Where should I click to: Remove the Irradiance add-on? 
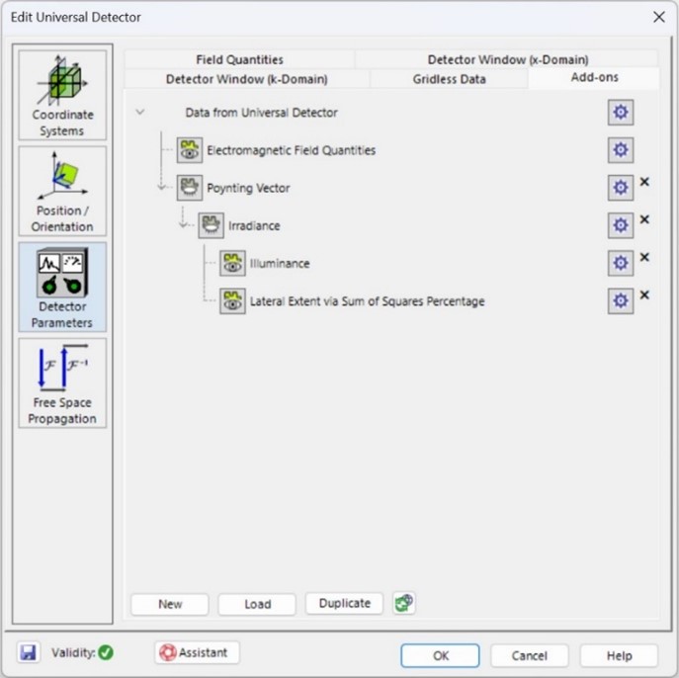[x=644, y=219]
